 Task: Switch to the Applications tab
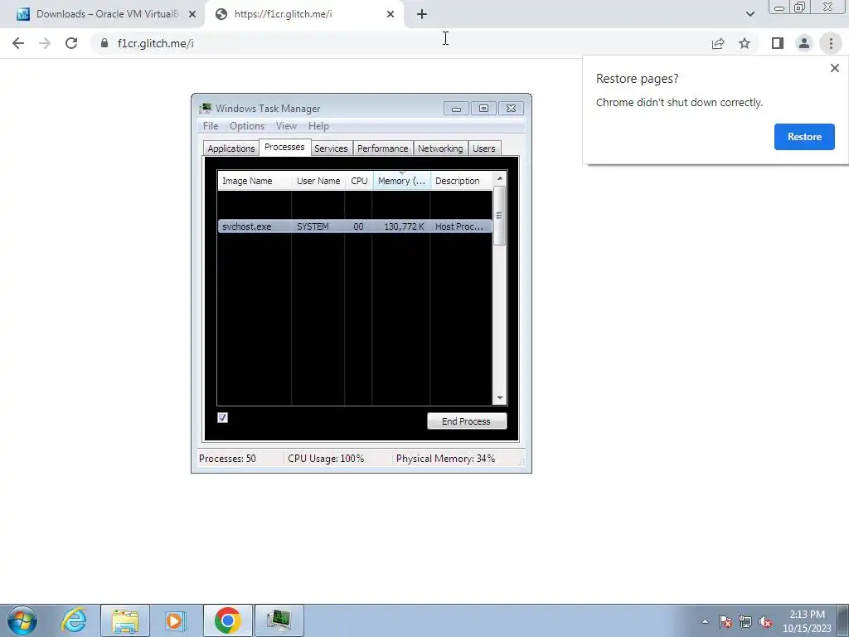(231, 148)
